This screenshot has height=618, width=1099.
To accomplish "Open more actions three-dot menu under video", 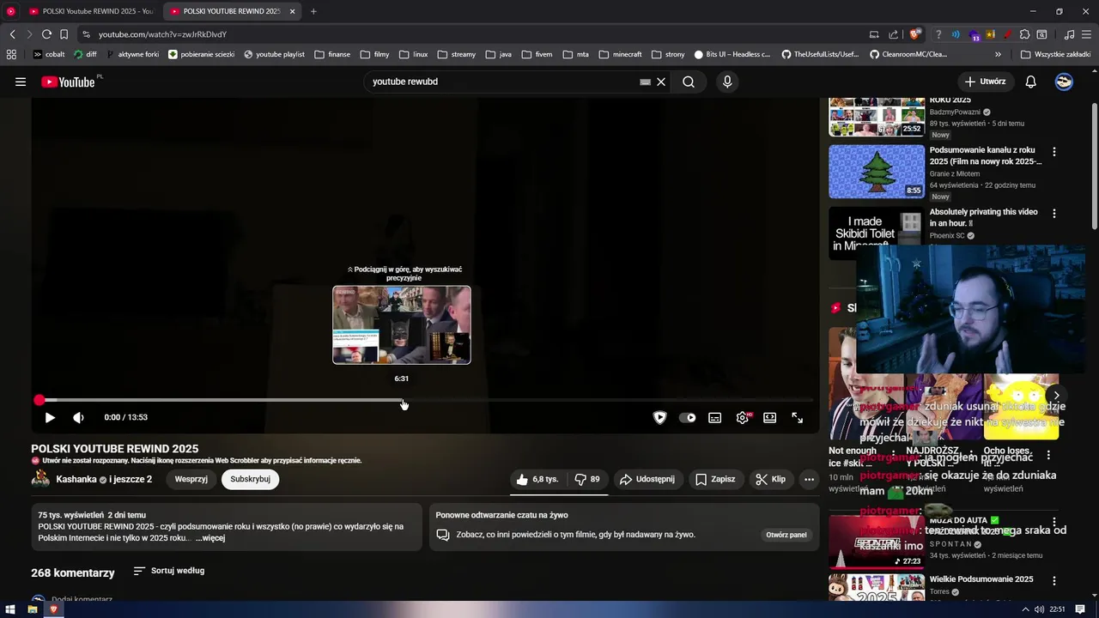I will (809, 479).
